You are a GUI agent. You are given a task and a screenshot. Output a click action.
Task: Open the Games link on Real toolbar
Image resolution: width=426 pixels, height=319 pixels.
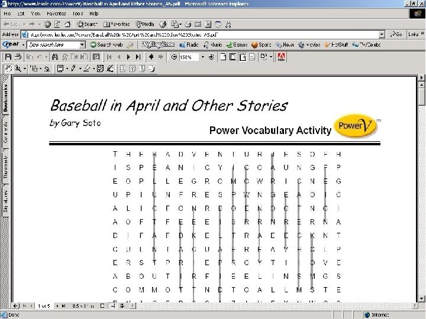click(237, 45)
